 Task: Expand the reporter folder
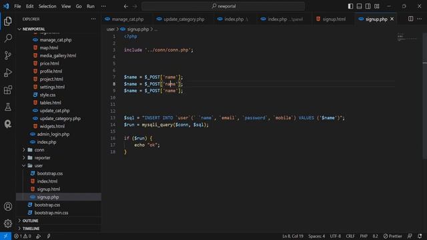[42, 158]
